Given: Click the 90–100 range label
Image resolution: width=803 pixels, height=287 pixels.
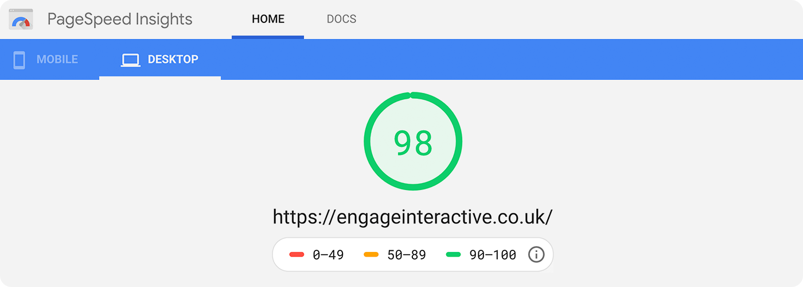Looking at the screenshot, I should coord(493,255).
